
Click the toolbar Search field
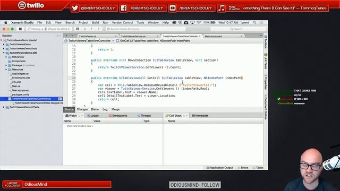tap(238, 29)
